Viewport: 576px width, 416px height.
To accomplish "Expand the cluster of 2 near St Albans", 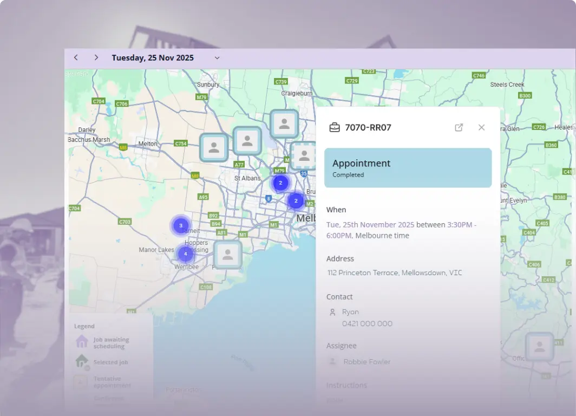I will 280,183.
